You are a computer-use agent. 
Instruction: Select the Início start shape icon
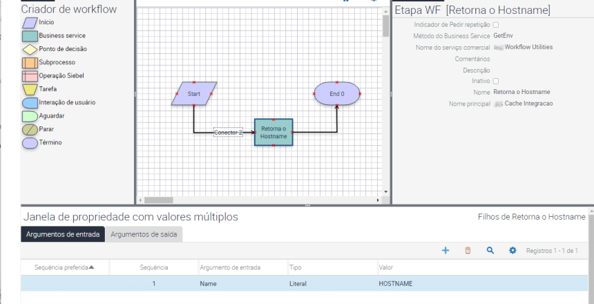[x=30, y=23]
